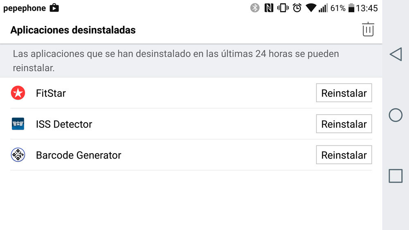Tap the trash can delete icon
This screenshot has height=230, width=409.
(x=368, y=29)
